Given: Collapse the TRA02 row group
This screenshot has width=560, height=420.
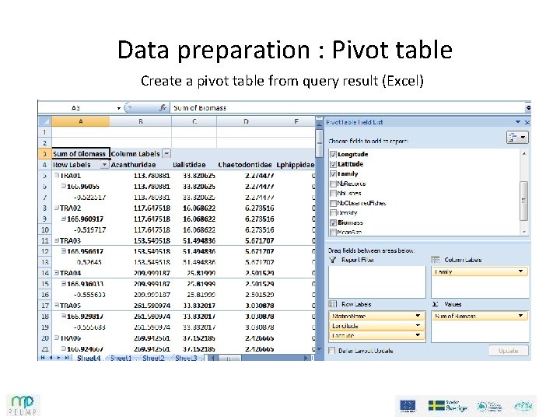Looking at the screenshot, I should [x=57, y=208].
